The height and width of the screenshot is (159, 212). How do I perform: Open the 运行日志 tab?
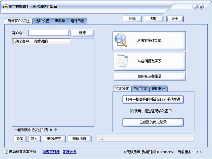coord(78,21)
